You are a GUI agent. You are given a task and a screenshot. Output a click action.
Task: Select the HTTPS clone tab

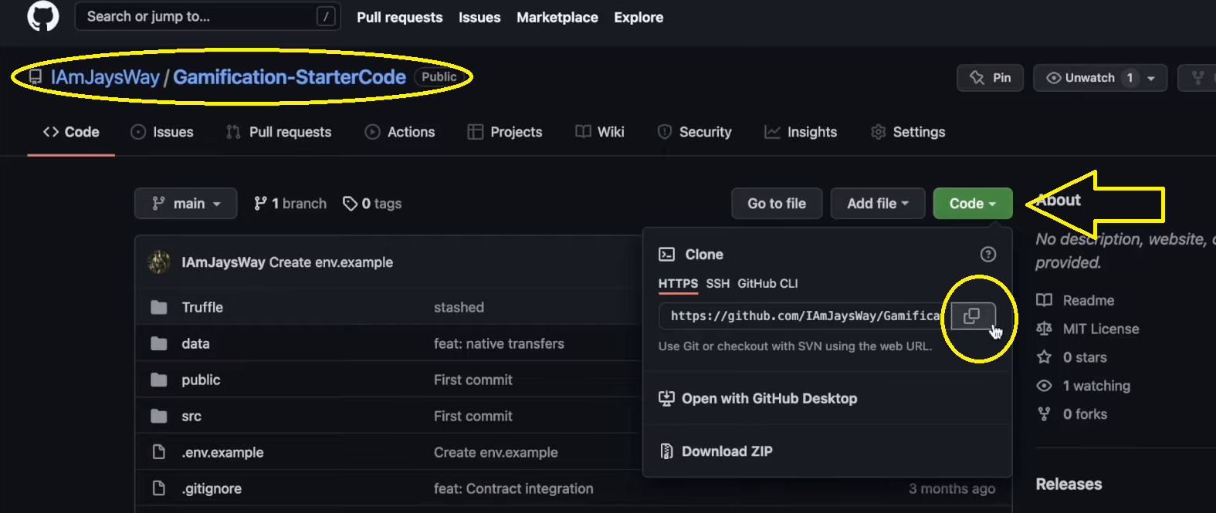[678, 283]
